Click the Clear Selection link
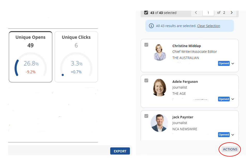 pyautogui.click(x=209, y=26)
